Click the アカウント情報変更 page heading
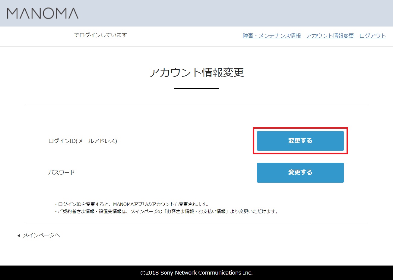The height and width of the screenshot is (280, 393). coord(196,73)
